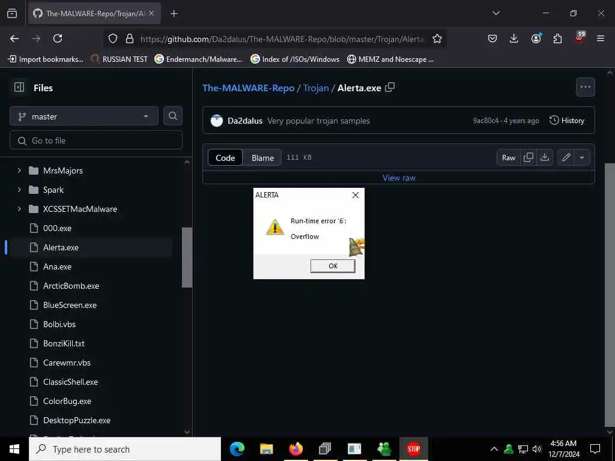Open the Firefox hamburger menu
This screenshot has width=615, height=461.
pos(601,38)
